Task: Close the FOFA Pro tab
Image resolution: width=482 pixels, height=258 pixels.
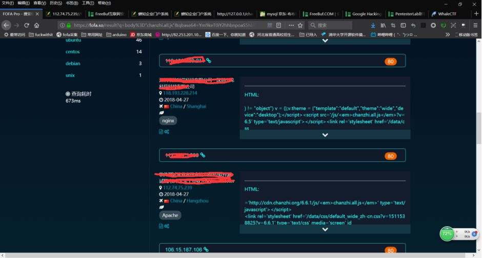Action: coord(37,14)
